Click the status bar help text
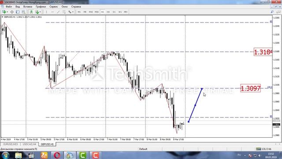Viewport: 282px width, 159px height. point(19,149)
